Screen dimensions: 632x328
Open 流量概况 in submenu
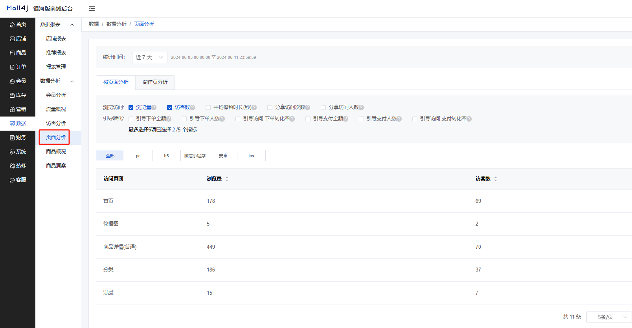coord(56,109)
